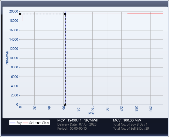Select the blue Buy line swatch
Viewport: 169px width, 137px height.
(x=13, y=123)
